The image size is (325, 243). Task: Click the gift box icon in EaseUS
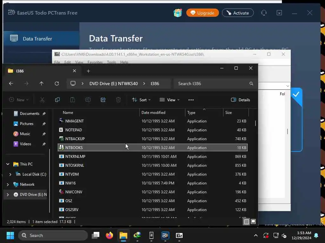coord(178,13)
